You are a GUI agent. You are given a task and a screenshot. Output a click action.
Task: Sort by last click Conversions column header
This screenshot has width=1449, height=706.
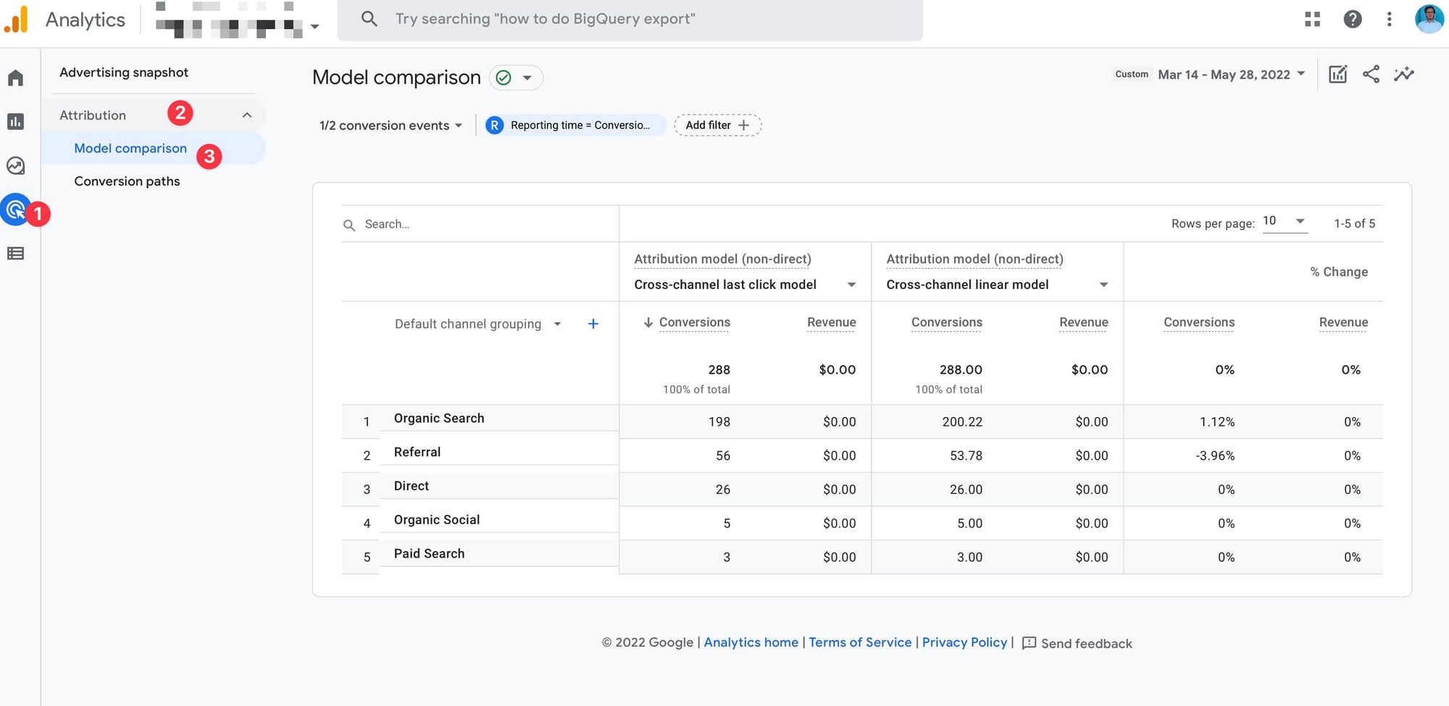click(x=694, y=322)
